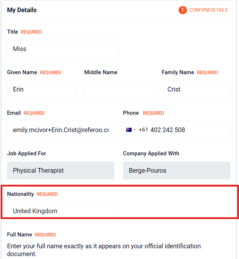Click the Email label text

pos(14,113)
